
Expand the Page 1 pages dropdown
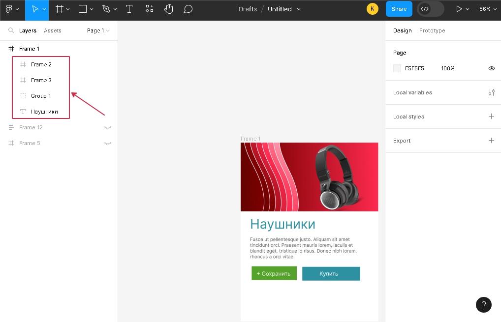[98, 30]
